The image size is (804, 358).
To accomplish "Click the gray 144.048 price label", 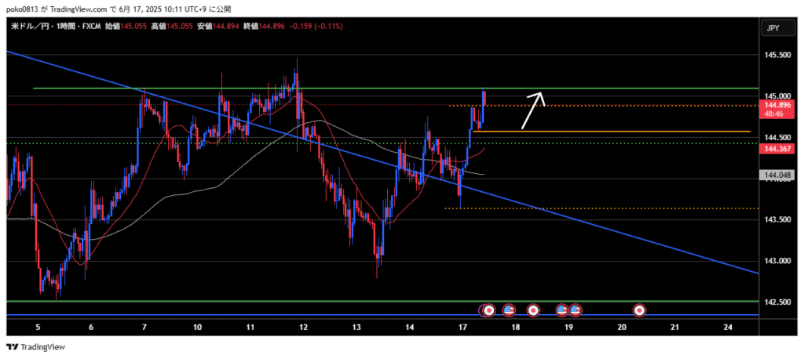I will [776, 175].
